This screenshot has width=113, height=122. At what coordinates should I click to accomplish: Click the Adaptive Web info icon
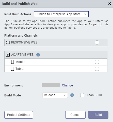click(x=38, y=55)
